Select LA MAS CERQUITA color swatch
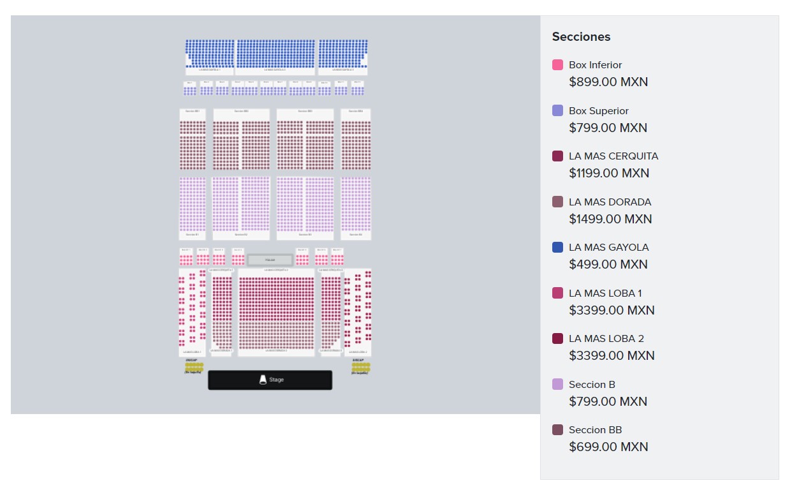The height and width of the screenshot is (483, 785). pos(557,156)
